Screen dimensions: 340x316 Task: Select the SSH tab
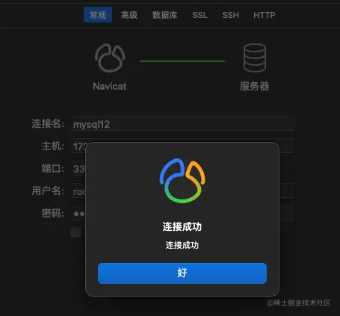click(230, 15)
